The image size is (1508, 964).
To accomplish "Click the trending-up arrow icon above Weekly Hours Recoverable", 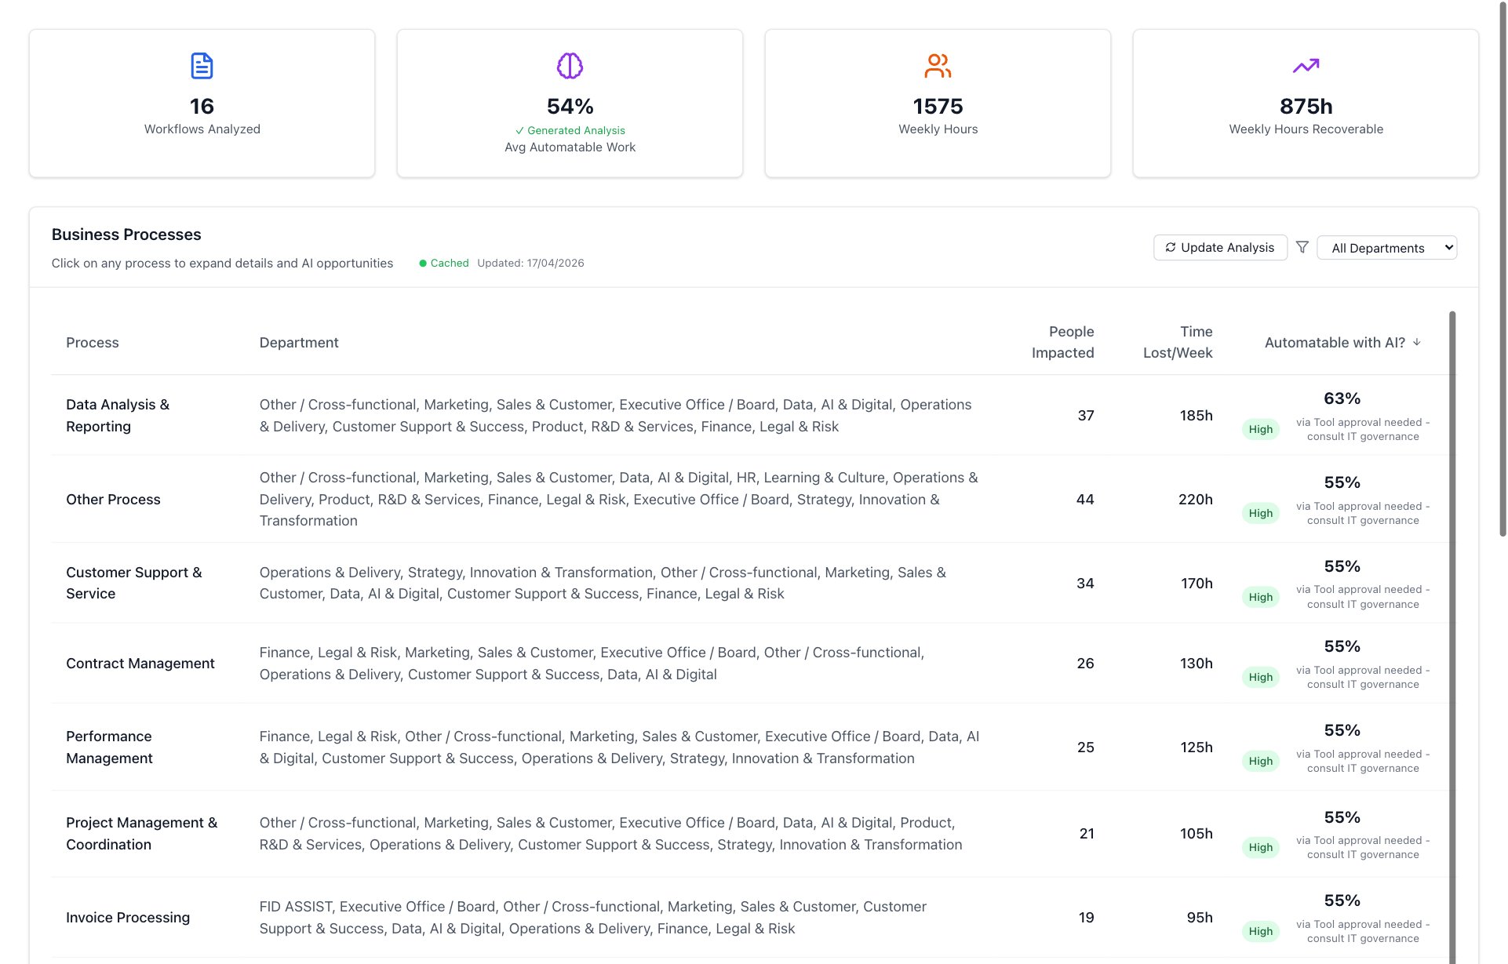I will coord(1306,66).
